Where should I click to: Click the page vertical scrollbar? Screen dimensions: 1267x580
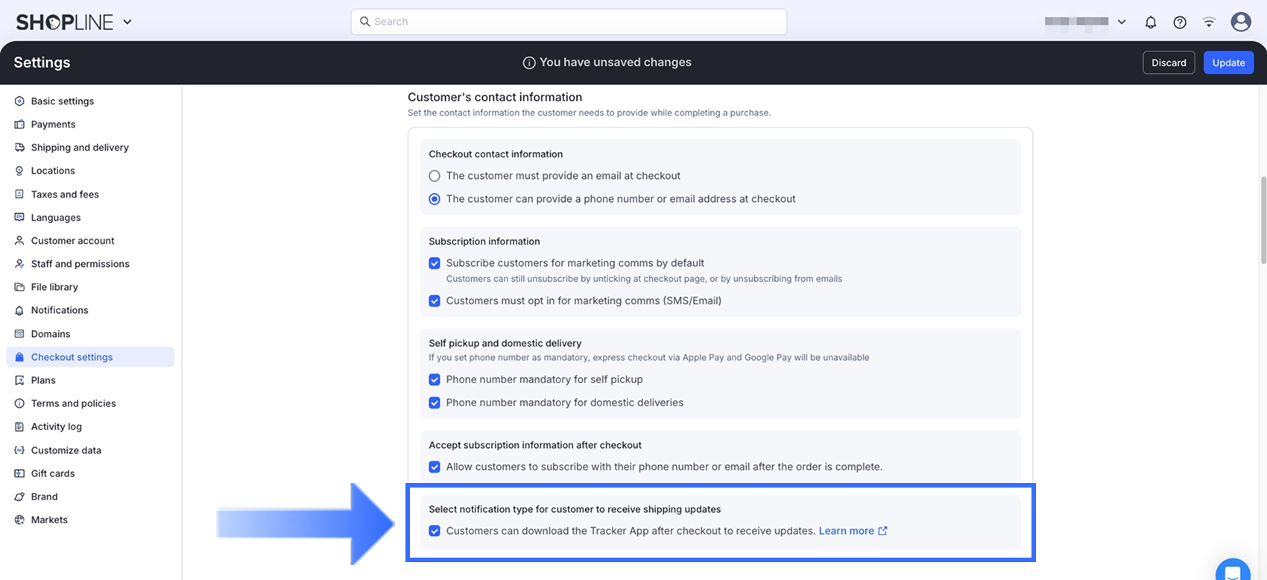point(1263,220)
